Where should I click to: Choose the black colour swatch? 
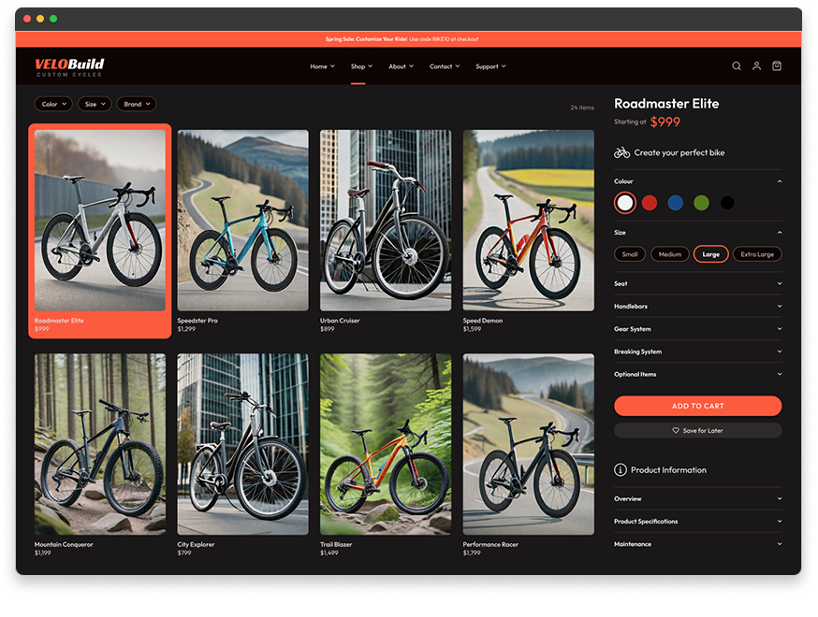[x=727, y=203]
